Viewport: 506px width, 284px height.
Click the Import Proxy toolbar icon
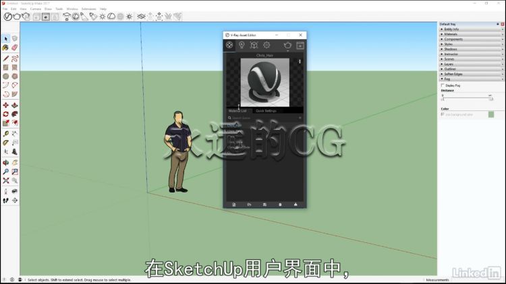point(159,16)
